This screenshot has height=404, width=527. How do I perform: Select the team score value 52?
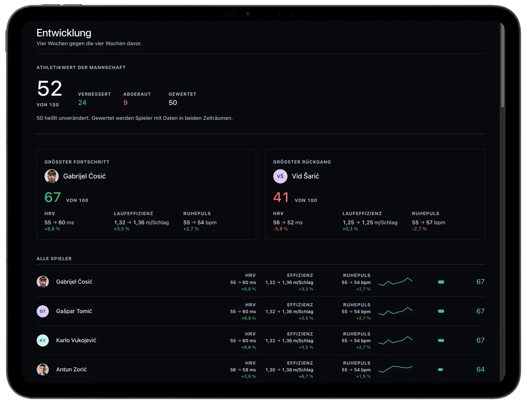(50, 89)
